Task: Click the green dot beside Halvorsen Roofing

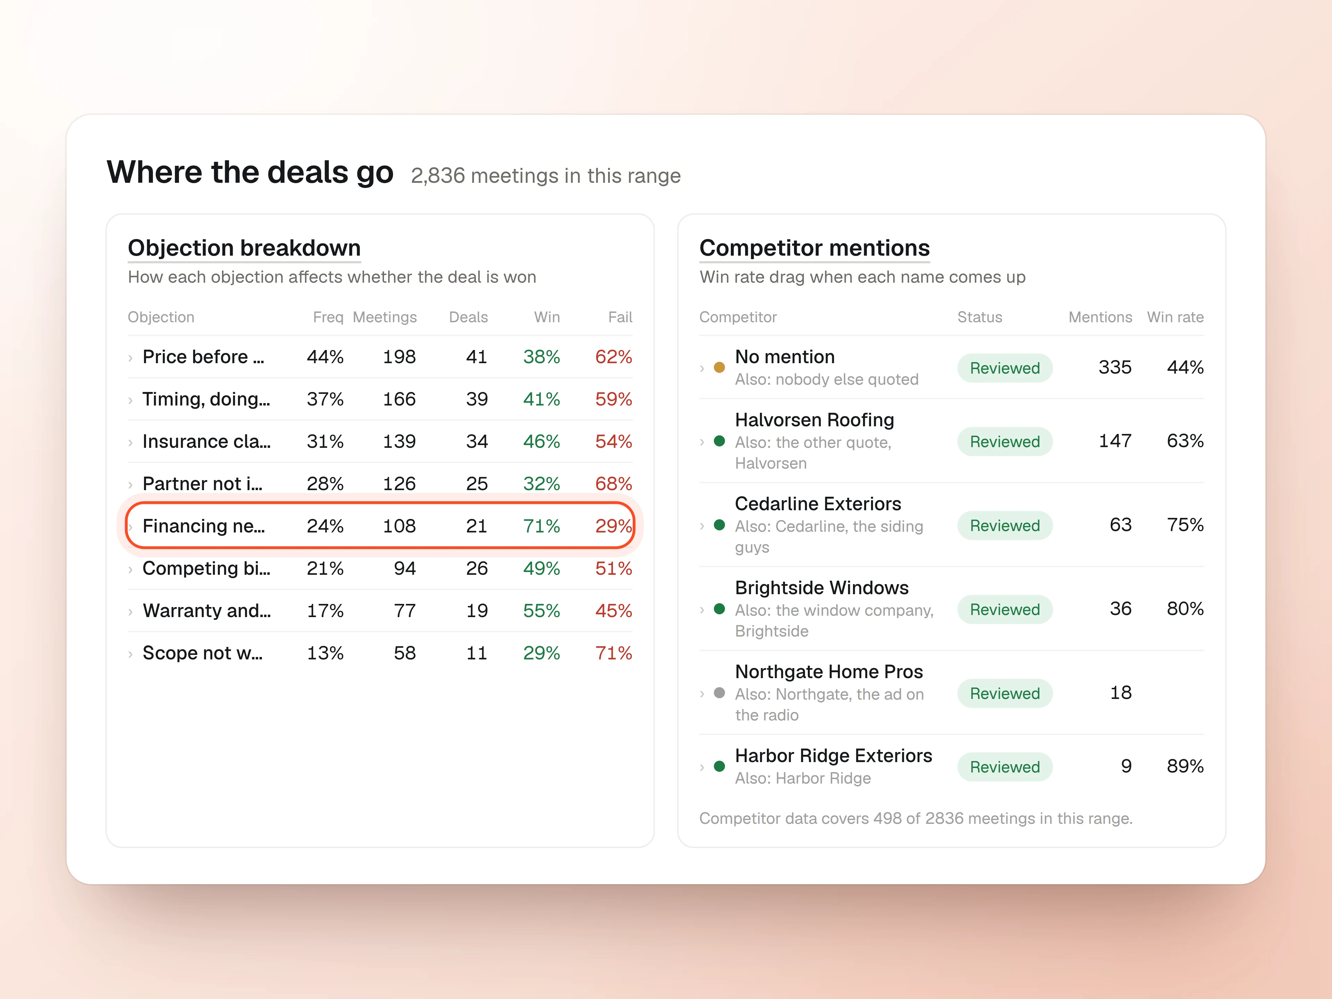Action: (x=719, y=441)
